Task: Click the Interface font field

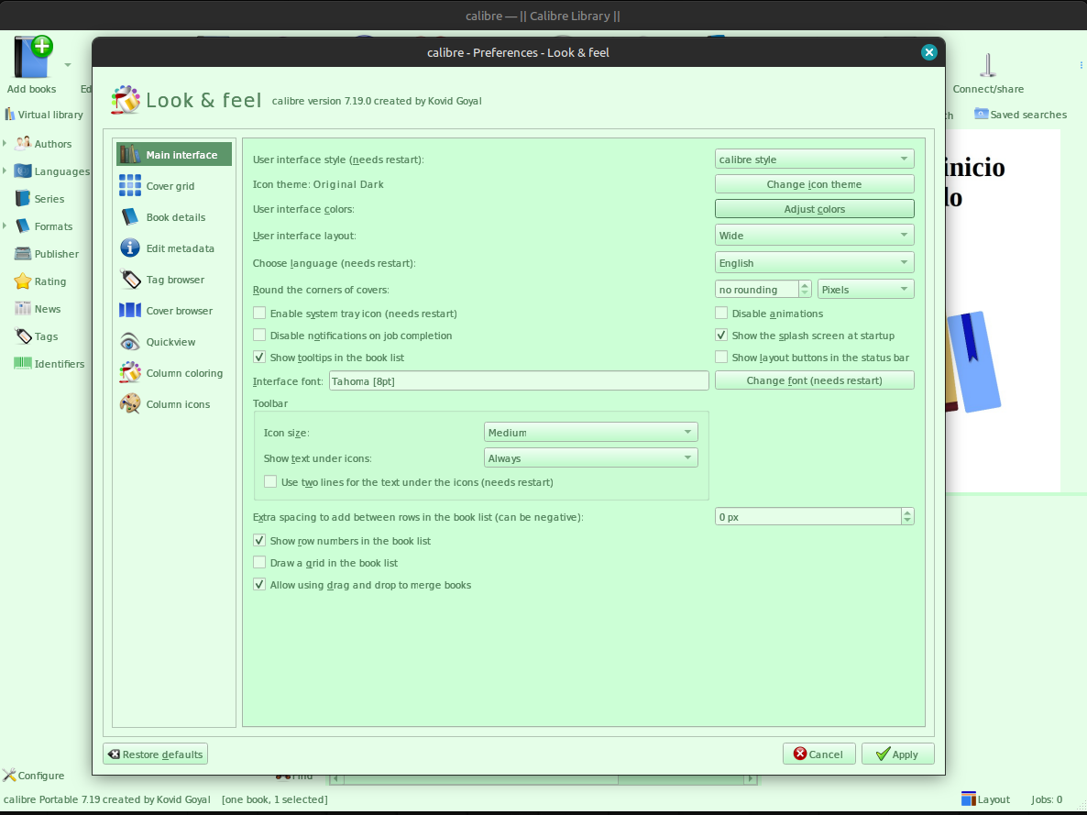Action: (519, 380)
